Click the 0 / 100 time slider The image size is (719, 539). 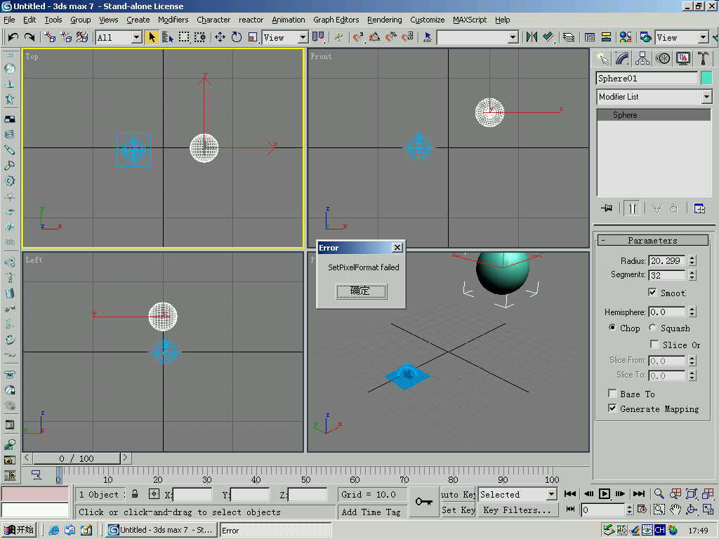coord(77,458)
